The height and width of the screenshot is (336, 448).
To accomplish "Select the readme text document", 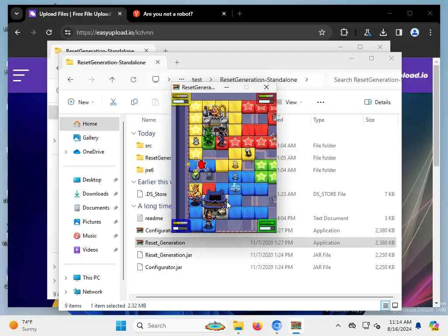I will 154,218.
